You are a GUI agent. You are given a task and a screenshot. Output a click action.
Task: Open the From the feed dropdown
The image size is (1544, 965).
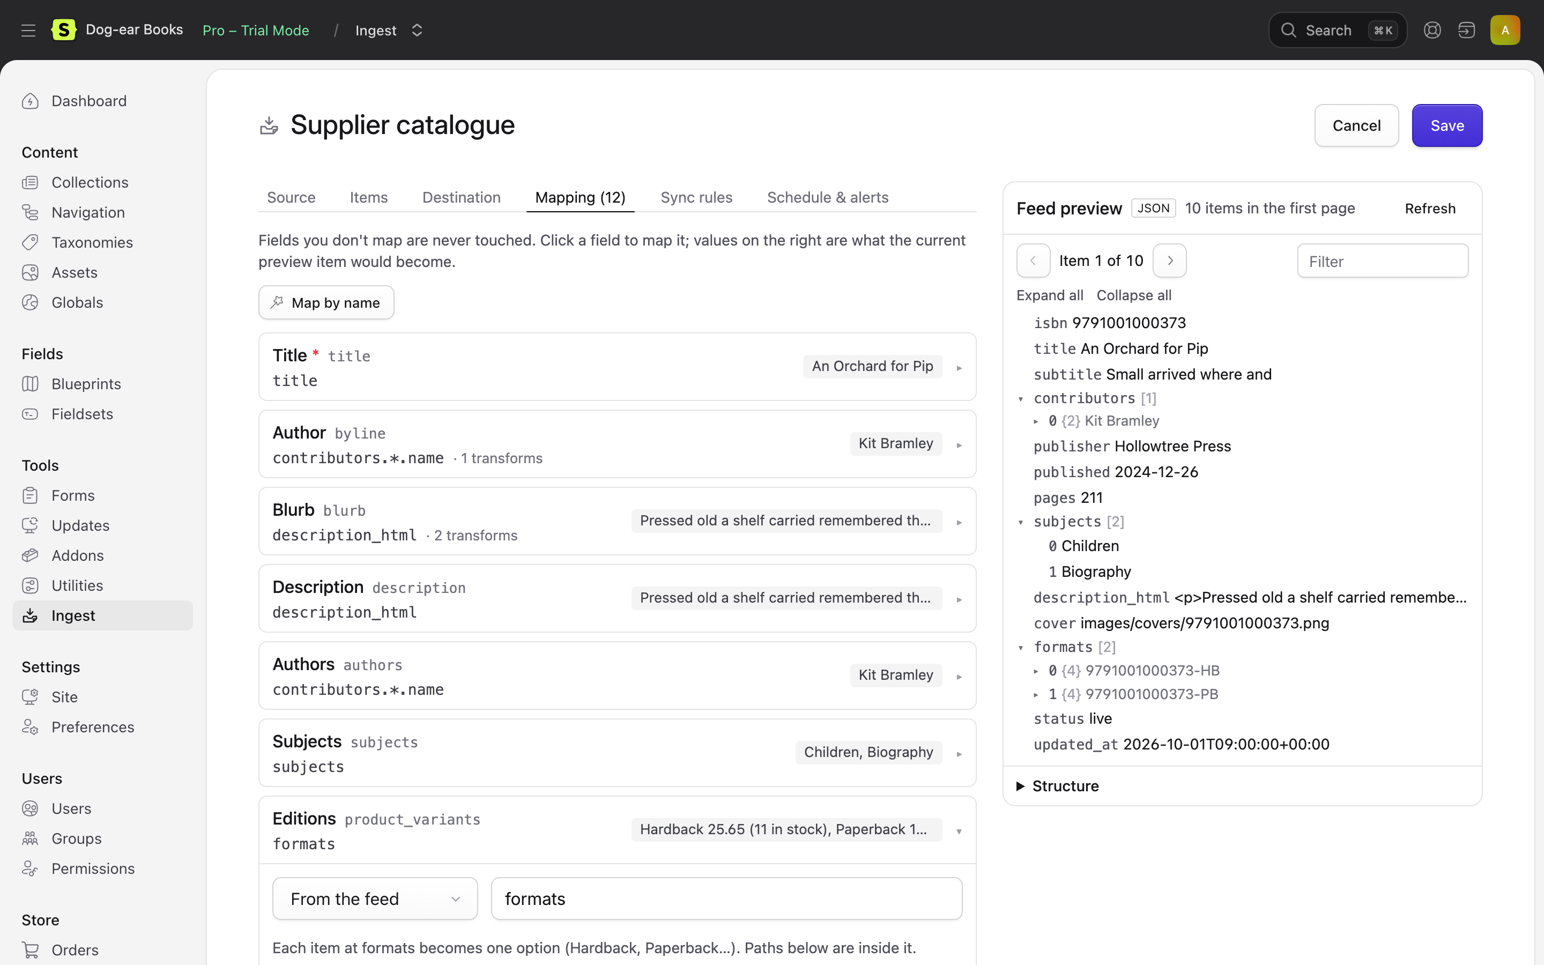375,899
